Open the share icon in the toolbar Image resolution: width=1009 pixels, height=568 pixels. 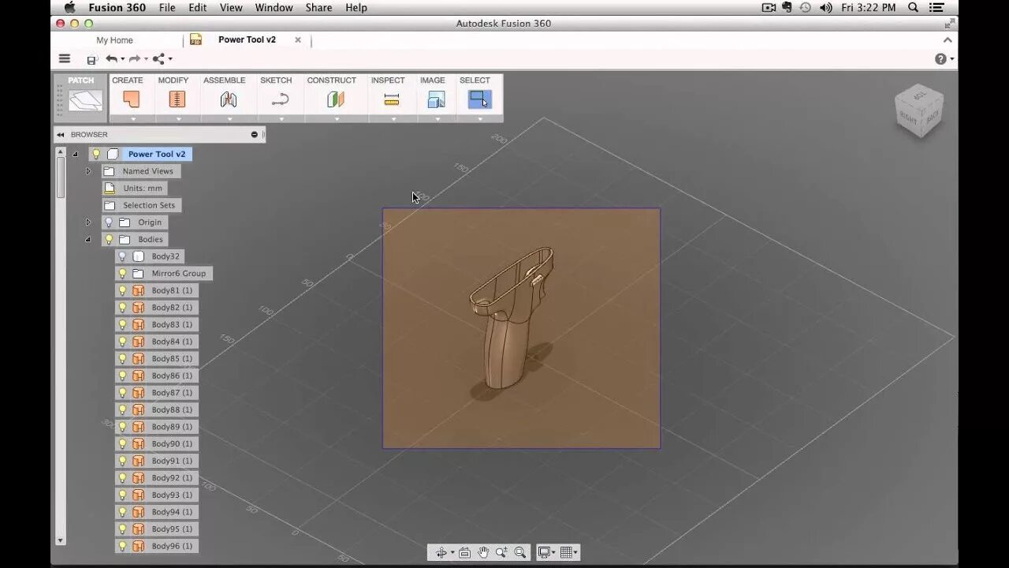pyautogui.click(x=158, y=59)
